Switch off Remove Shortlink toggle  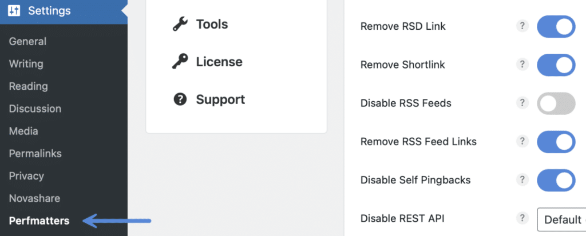pyautogui.click(x=556, y=65)
